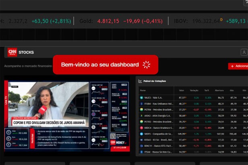This screenshot has width=248, height=165.
Task: Click the PETR4 value 37,25
Action: coord(182,109)
